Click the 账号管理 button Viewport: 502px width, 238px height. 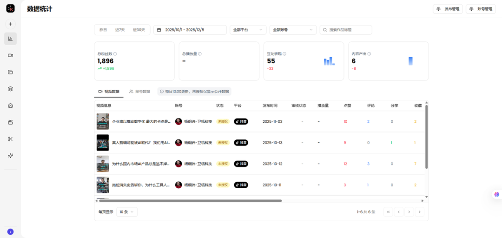[x=481, y=9]
